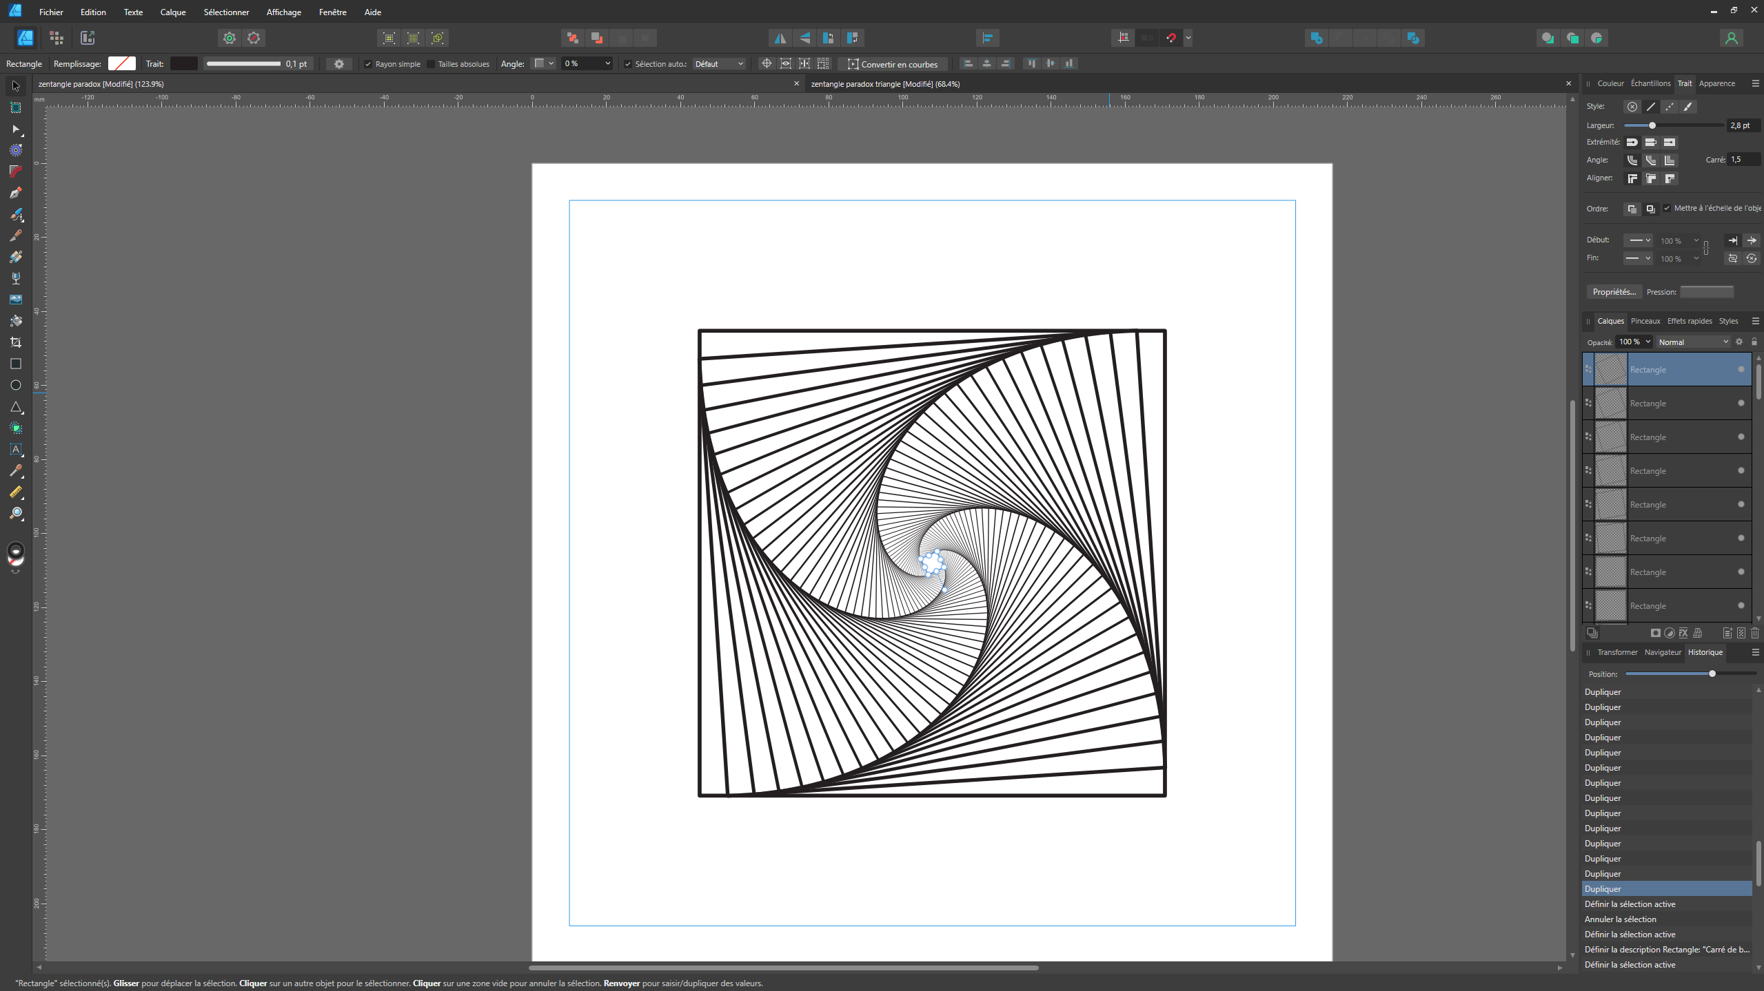Click the Propriétés... button
Viewport: 1764px width, 991px height.
[x=1614, y=292]
